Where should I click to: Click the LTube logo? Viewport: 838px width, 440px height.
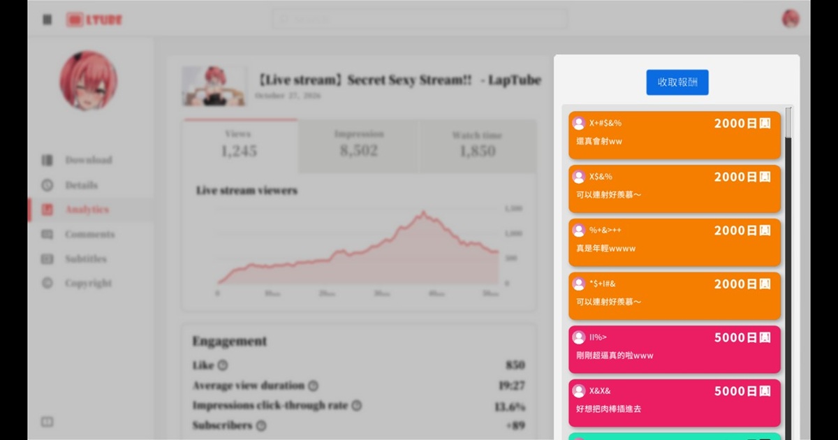pos(94,20)
